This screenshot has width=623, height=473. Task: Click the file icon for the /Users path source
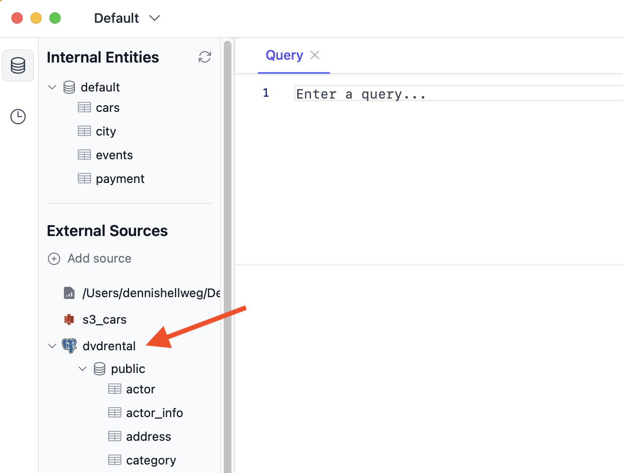(69, 293)
